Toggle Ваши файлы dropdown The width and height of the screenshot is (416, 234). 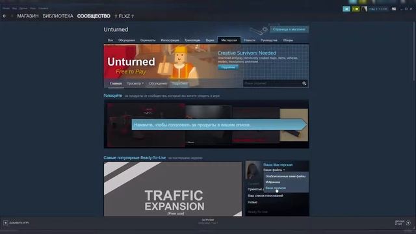click(x=274, y=170)
